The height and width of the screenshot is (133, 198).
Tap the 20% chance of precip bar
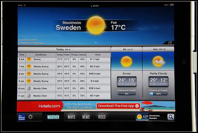pos(159,94)
